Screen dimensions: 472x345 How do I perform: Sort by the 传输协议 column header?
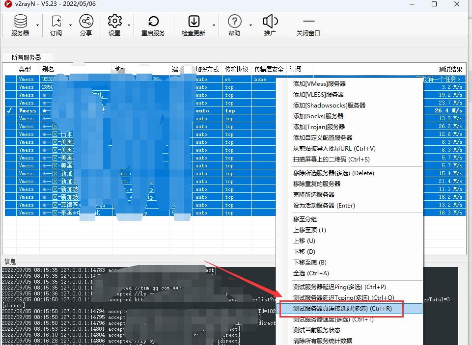pyautogui.click(x=236, y=70)
